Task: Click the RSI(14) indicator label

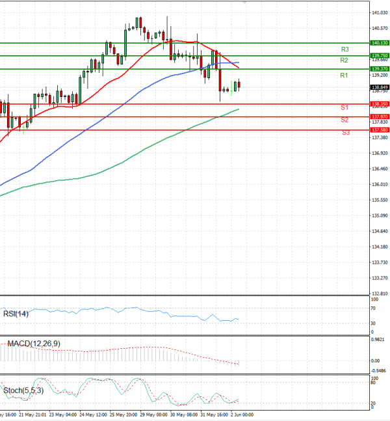Action: point(16,314)
